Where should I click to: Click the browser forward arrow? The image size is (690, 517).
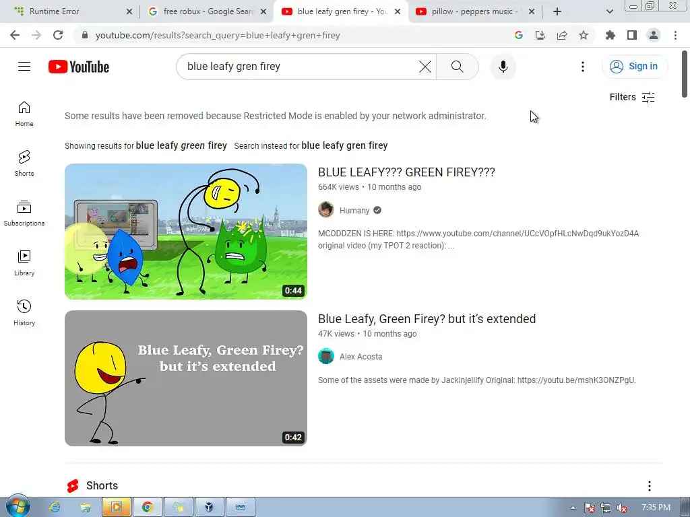click(36, 35)
